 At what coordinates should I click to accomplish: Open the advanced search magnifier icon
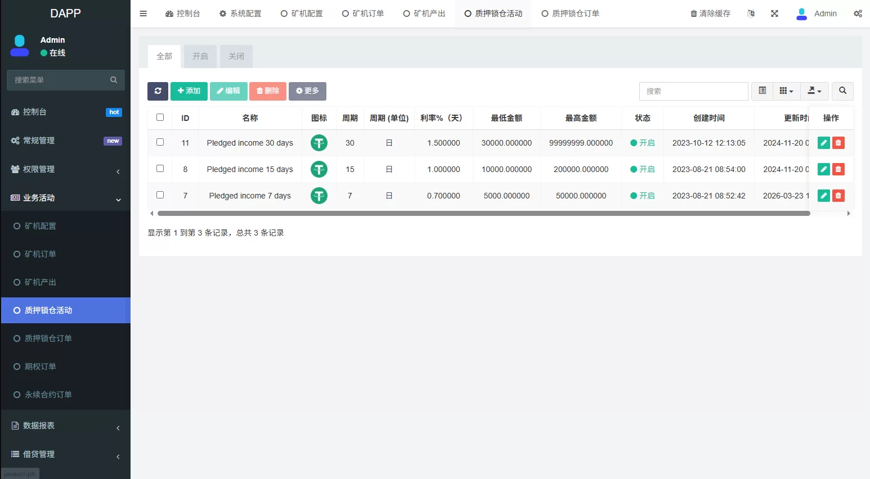842,91
